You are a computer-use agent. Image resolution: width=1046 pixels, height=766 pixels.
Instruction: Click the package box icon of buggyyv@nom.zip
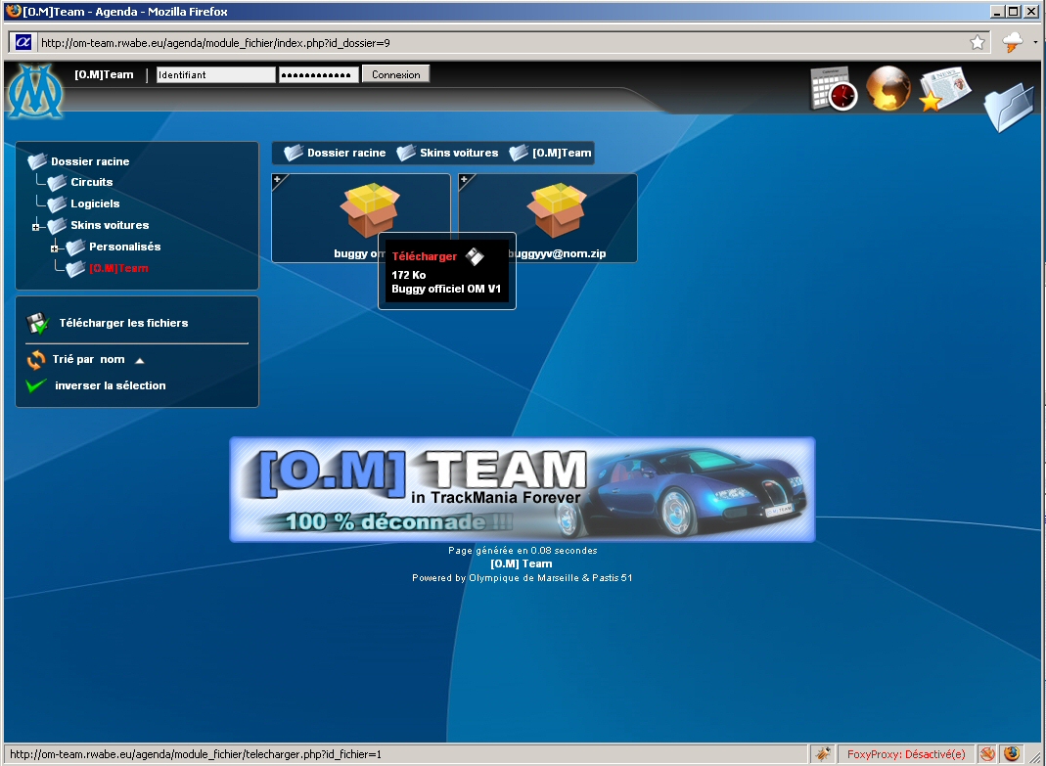tap(557, 209)
